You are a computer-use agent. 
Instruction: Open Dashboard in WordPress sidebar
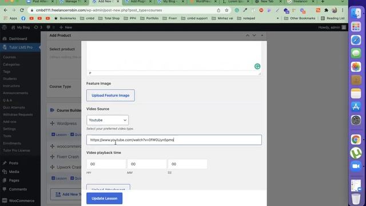18,39
